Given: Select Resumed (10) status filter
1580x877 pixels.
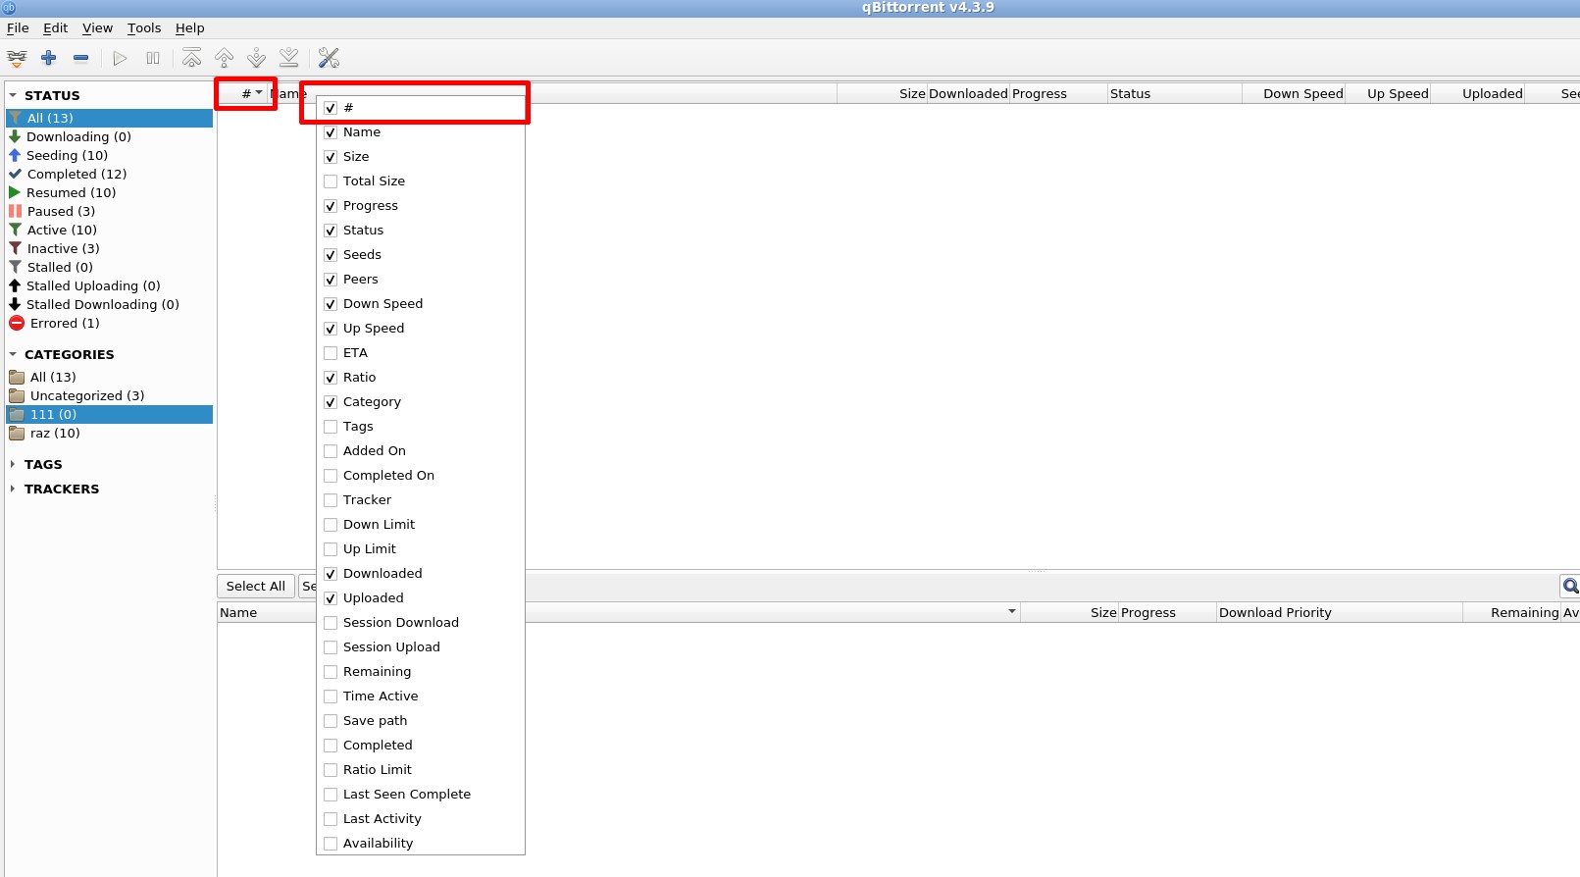Looking at the screenshot, I should coord(71,192).
